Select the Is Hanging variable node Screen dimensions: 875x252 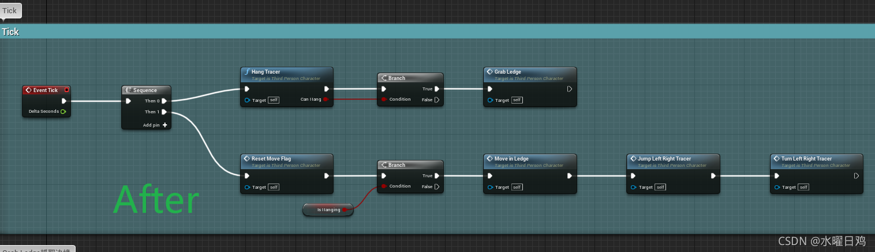pyautogui.click(x=328, y=210)
